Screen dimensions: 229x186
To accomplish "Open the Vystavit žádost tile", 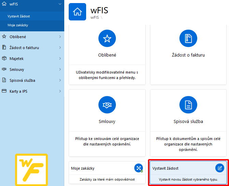I will pos(188,173).
